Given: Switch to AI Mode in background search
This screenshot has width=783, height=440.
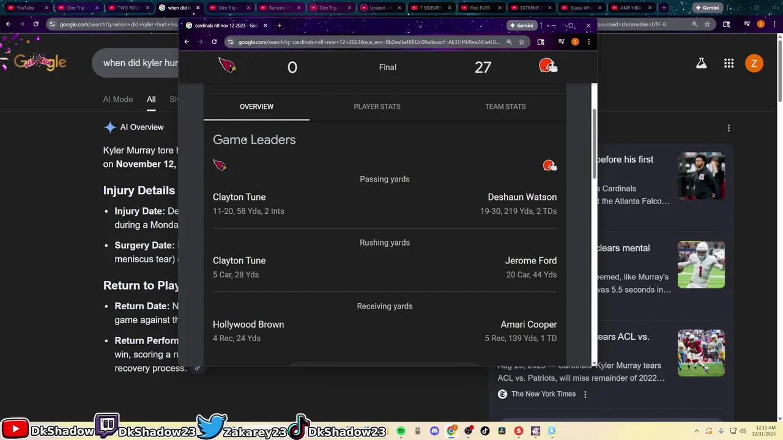Looking at the screenshot, I should pyautogui.click(x=118, y=99).
